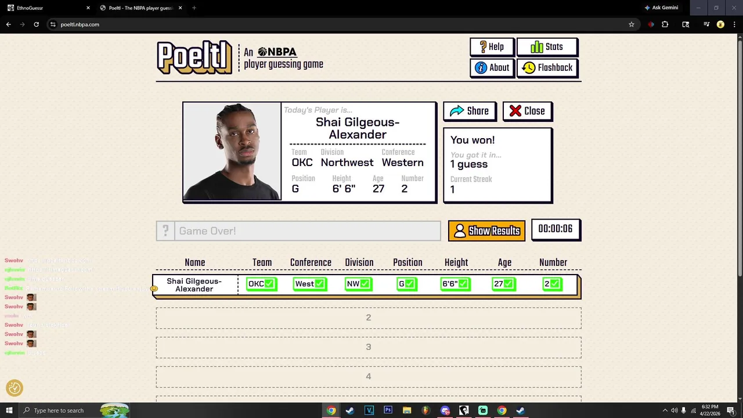
Task: Show hidden system tray icons
Action: (x=665, y=410)
